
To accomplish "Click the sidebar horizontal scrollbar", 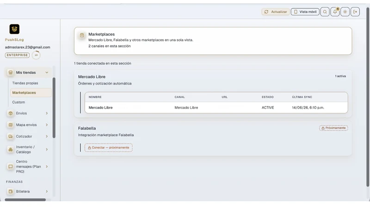I will coord(25,200).
